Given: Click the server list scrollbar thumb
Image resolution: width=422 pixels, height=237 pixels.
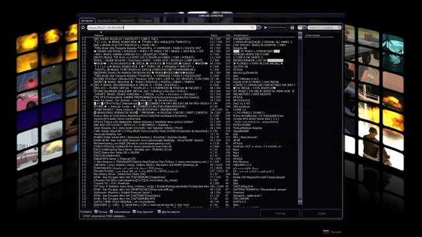Looking at the screenshot, I should pyautogui.click(x=300, y=117).
